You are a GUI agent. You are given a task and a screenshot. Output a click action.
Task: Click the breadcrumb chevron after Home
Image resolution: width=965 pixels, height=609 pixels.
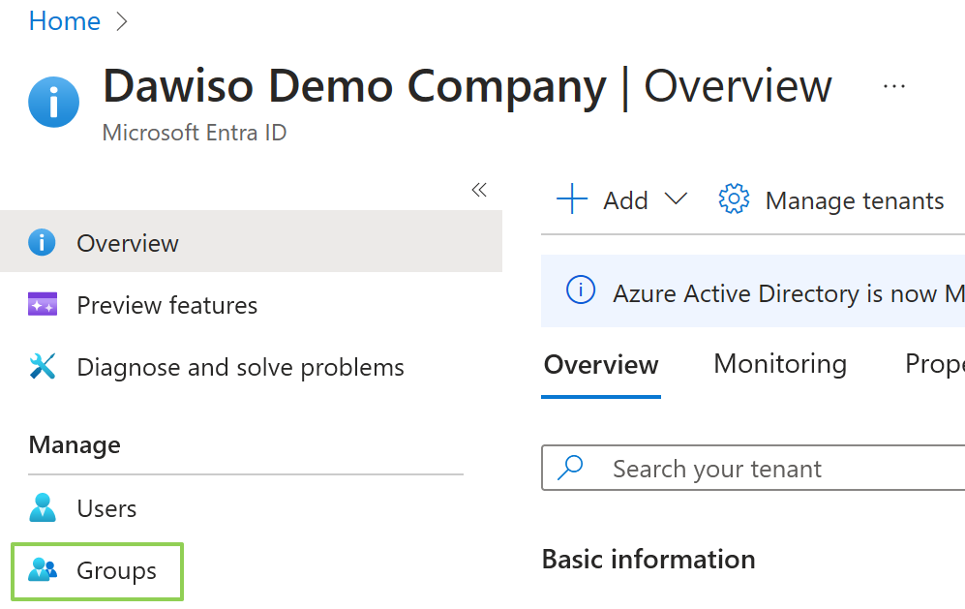coord(122,21)
